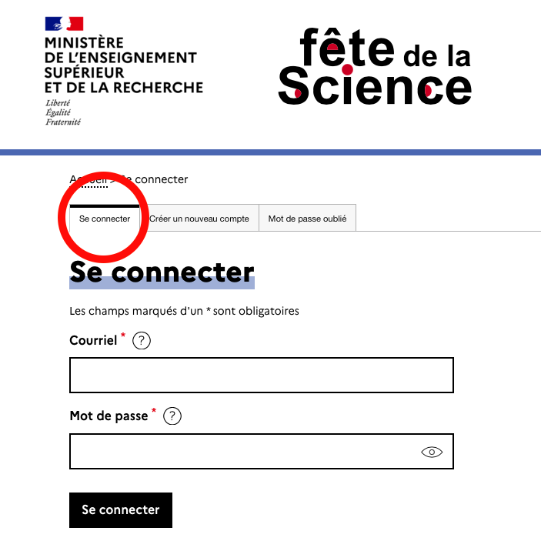
Task: Click the Mot de passe field label
Action: pos(109,416)
